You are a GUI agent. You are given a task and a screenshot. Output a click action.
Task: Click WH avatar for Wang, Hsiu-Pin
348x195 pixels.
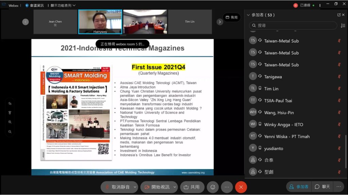click(253, 112)
